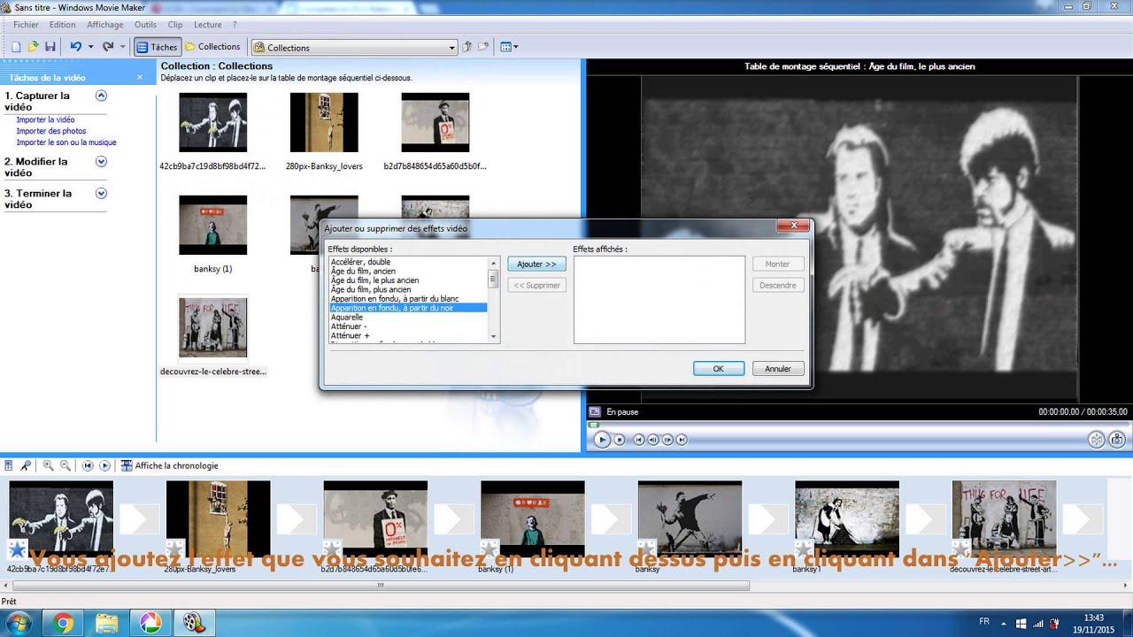Click the Redo toolbar icon
Viewport: 1133px width, 637px height.
click(108, 47)
